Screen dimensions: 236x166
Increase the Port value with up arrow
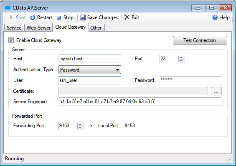pos(181,57)
